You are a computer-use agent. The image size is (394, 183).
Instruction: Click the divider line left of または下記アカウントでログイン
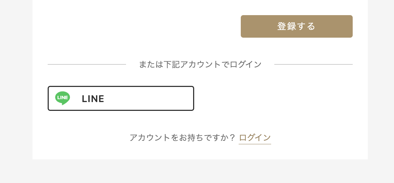click(x=86, y=64)
